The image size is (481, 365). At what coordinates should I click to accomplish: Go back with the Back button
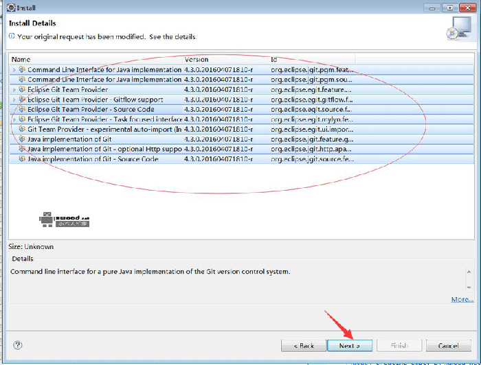click(304, 346)
